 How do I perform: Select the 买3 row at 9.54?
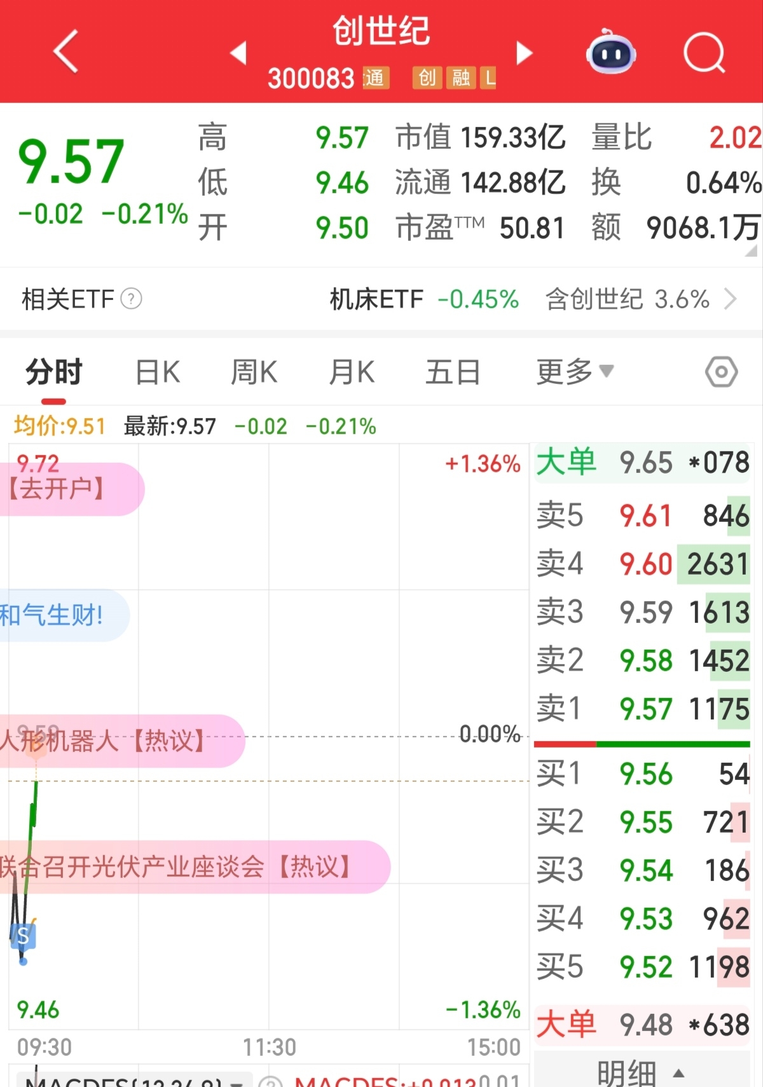coord(642,870)
